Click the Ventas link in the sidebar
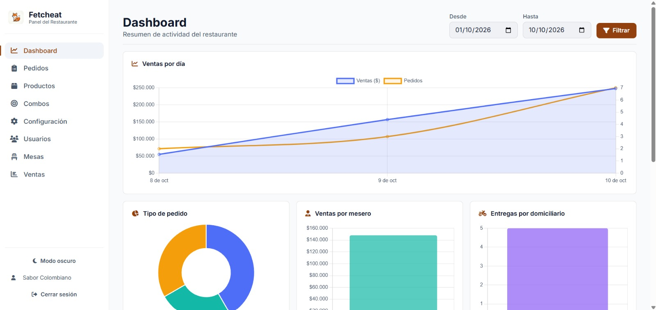 54,174
